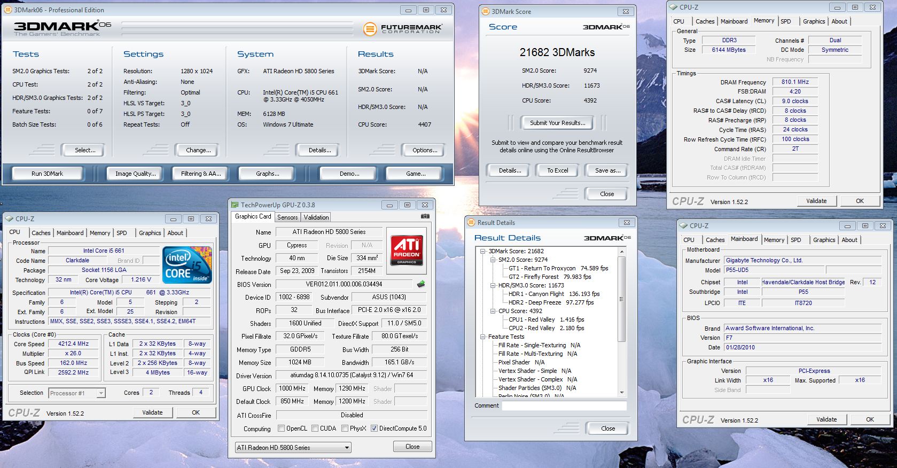Screen dimensions: 897x468
Task: Click the scroll-up arrow in Result Details
Action: 621,251
